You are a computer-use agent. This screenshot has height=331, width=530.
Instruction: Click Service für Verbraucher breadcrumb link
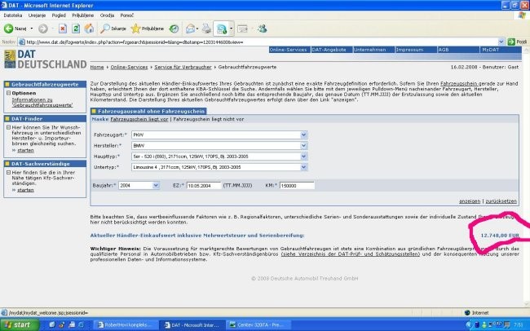click(183, 68)
